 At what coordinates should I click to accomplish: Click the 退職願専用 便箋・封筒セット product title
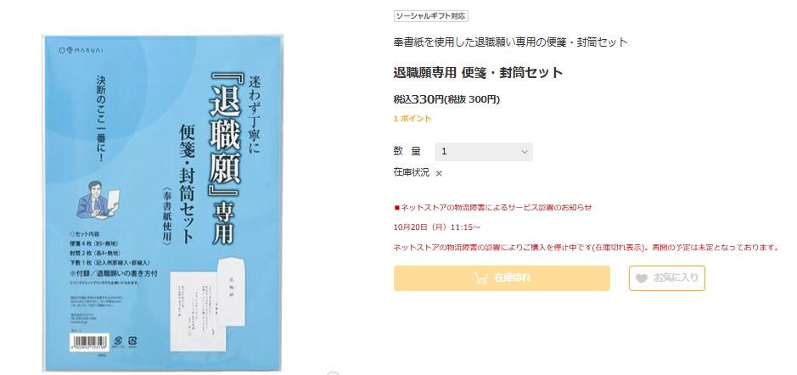[479, 73]
